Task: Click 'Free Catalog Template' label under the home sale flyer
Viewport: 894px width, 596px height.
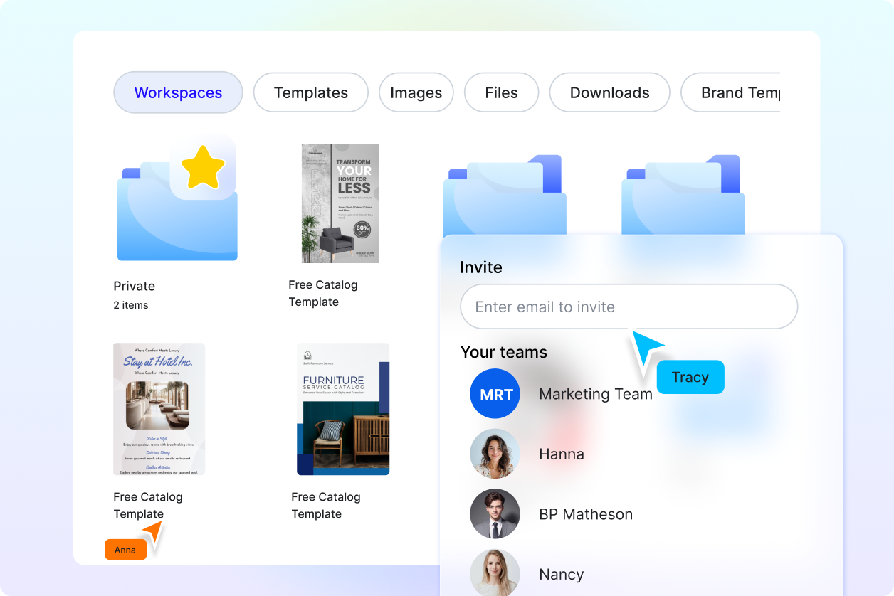Action: (x=323, y=293)
